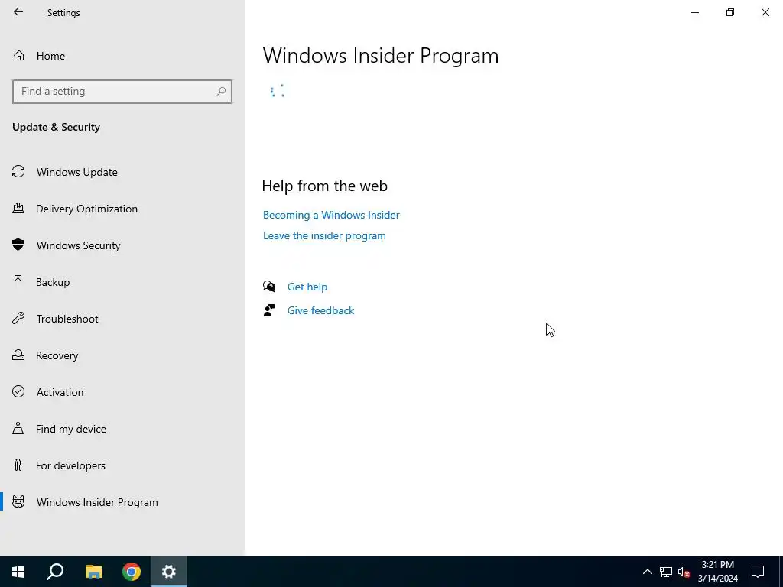Click the muted volume icon in the tray
The height and width of the screenshot is (587, 783).
[x=684, y=572]
